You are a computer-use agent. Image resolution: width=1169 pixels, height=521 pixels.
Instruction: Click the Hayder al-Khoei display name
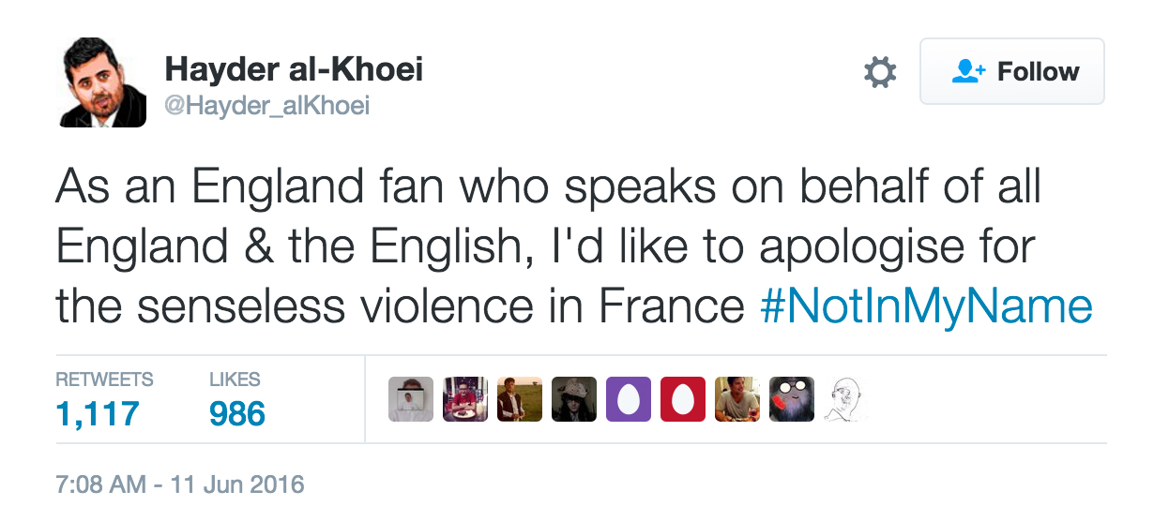tap(294, 68)
